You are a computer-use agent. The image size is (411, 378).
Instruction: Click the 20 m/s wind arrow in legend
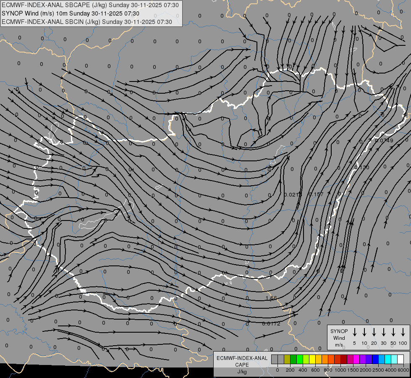(x=374, y=332)
